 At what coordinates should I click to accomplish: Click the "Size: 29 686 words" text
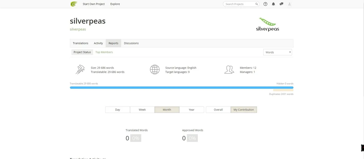click(102, 68)
